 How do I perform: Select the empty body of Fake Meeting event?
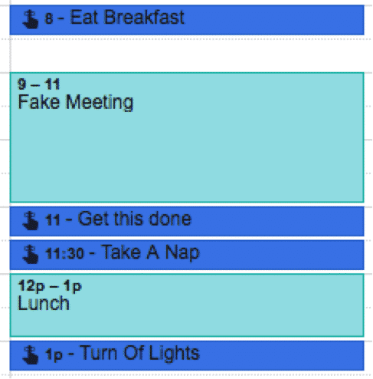(x=187, y=156)
